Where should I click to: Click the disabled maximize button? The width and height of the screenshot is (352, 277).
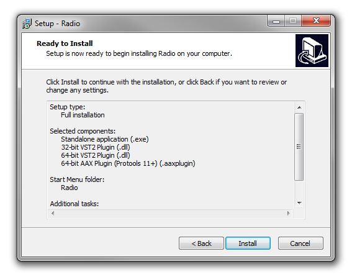tap(293, 21)
